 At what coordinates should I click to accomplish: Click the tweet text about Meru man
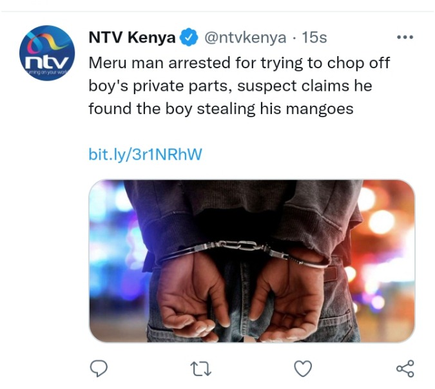click(x=239, y=86)
